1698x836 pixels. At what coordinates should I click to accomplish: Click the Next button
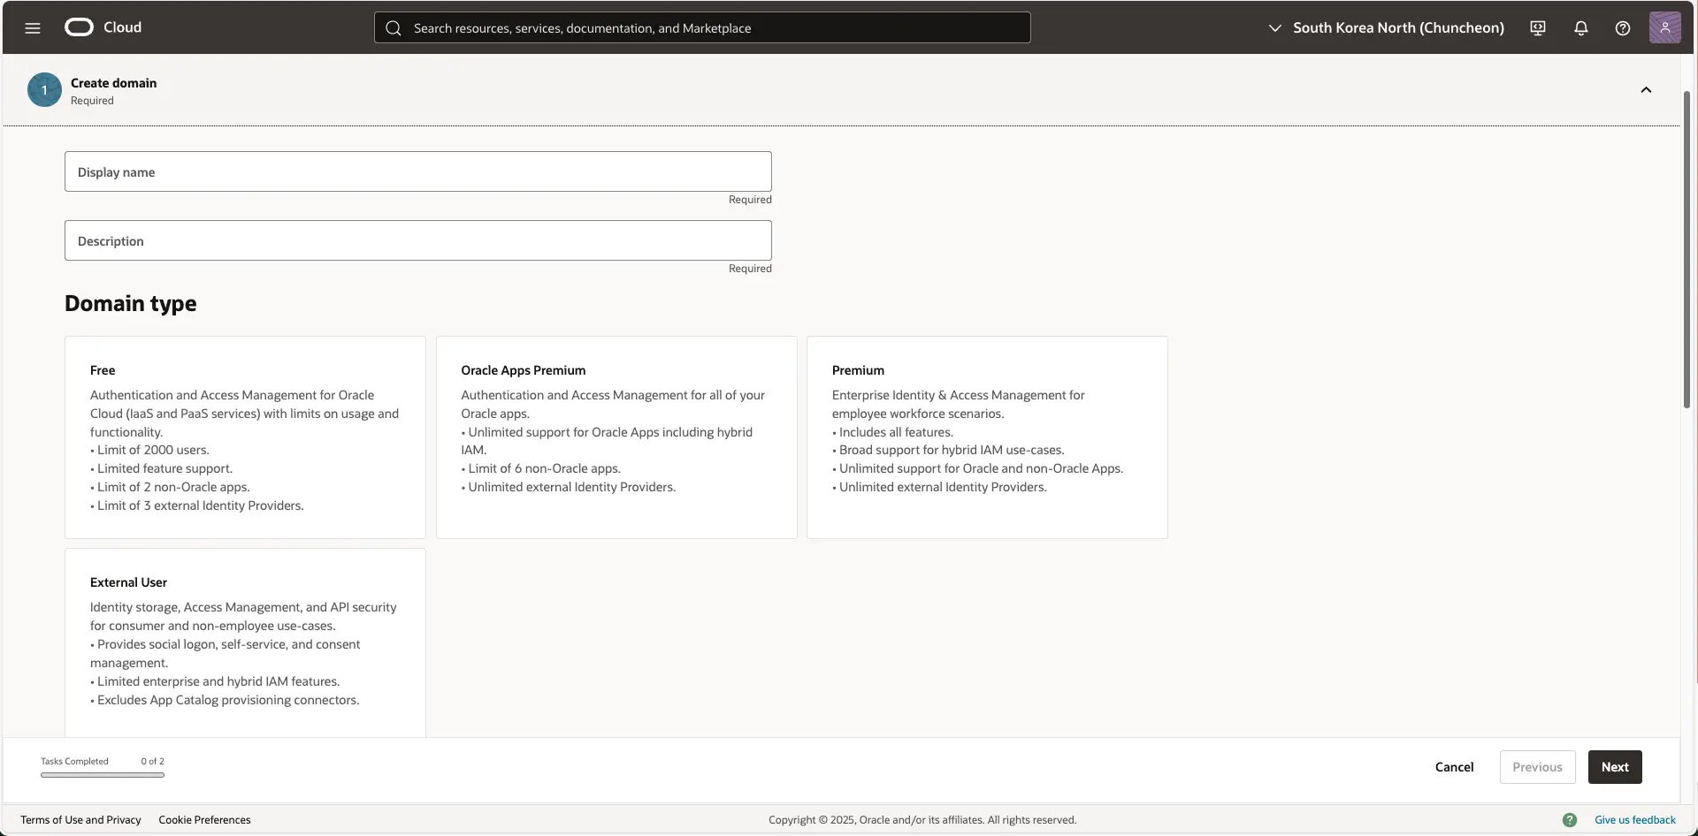pyautogui.click(x=1615, y=767)
